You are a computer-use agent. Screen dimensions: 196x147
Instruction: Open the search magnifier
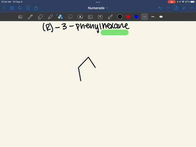click(20, 8)
